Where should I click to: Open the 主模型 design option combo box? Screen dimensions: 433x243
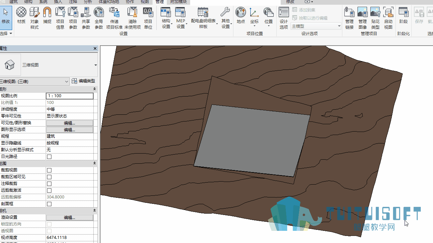tap(316, 26)
